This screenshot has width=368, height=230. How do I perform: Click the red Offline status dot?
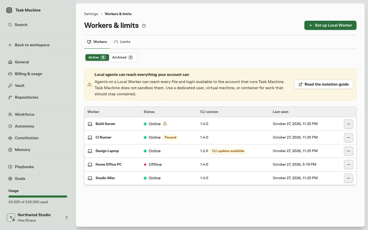pos(145,165)
